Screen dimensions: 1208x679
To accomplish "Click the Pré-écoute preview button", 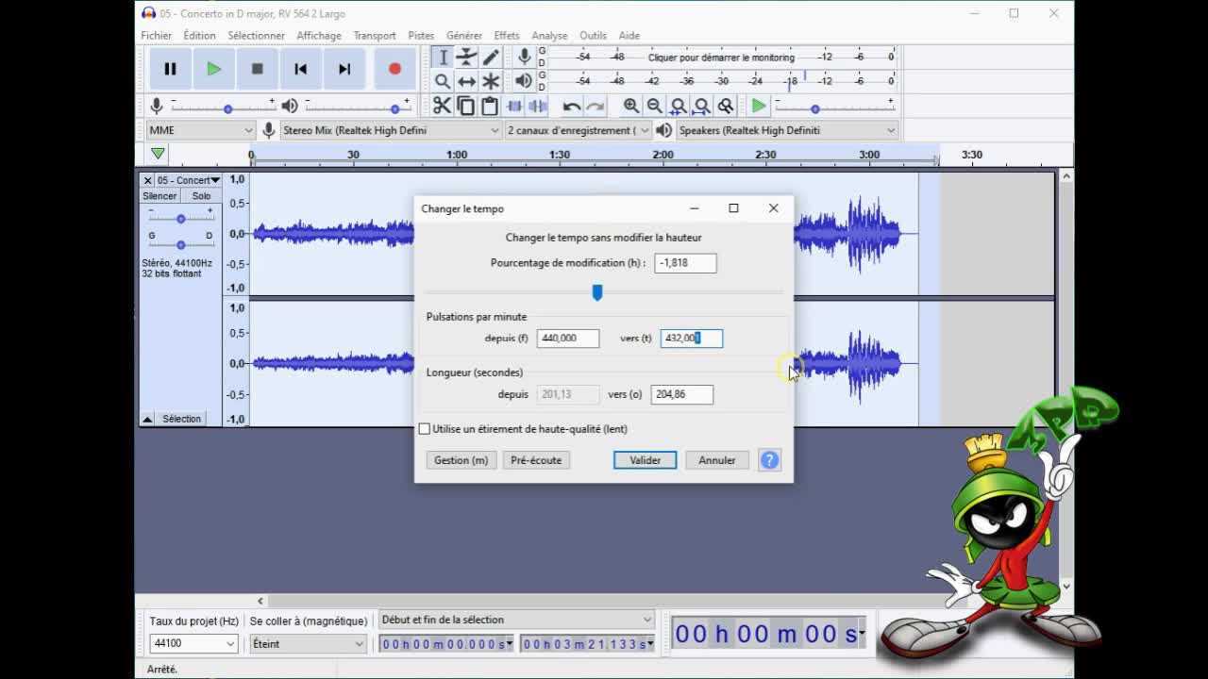I will point(536,460).
